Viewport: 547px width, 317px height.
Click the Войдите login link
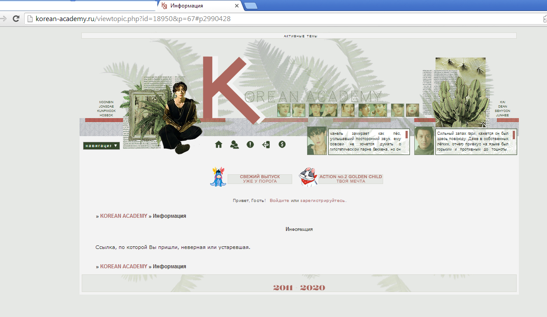point(279,201)
